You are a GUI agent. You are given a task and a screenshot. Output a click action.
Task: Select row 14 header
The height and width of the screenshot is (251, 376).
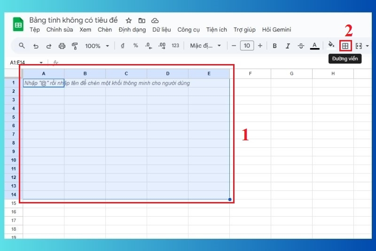pos(14,194)
